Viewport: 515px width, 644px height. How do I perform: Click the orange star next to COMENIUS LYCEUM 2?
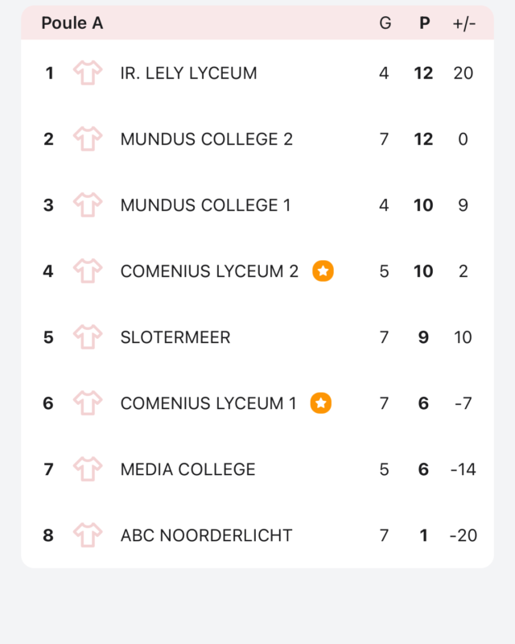pyautogui.click(x=323, y=271)
